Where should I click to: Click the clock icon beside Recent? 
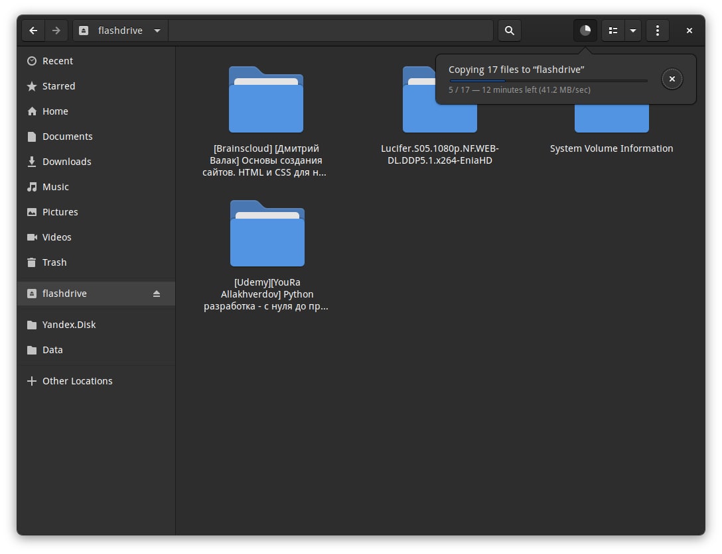click(32, 61)
